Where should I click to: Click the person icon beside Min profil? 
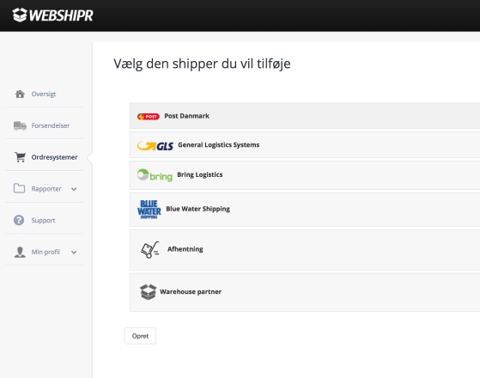click(20, 252)
